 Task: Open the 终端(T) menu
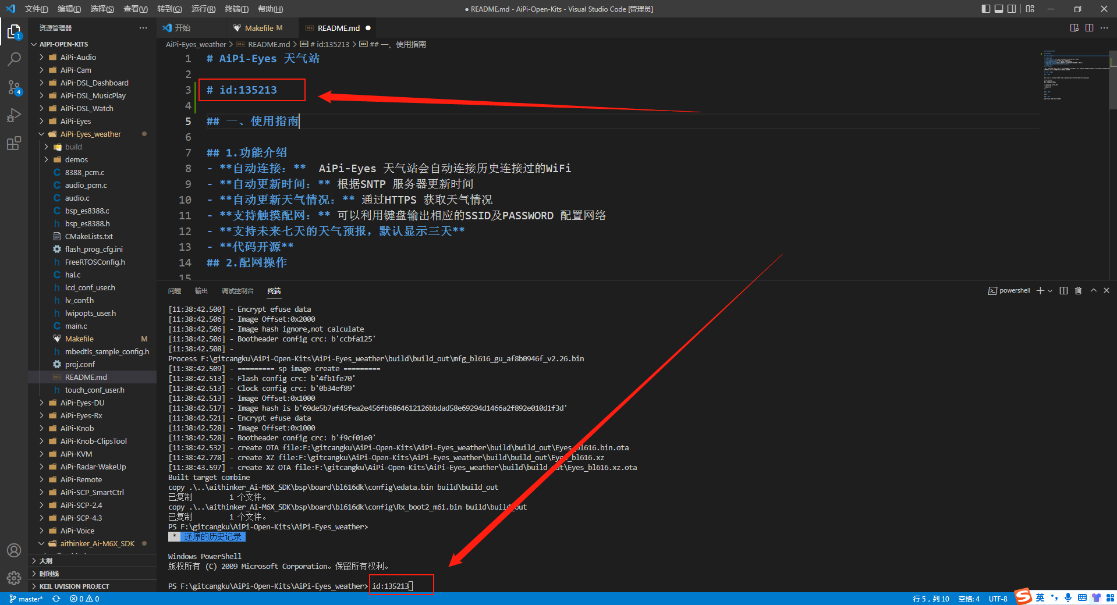[x=236, y=9]
